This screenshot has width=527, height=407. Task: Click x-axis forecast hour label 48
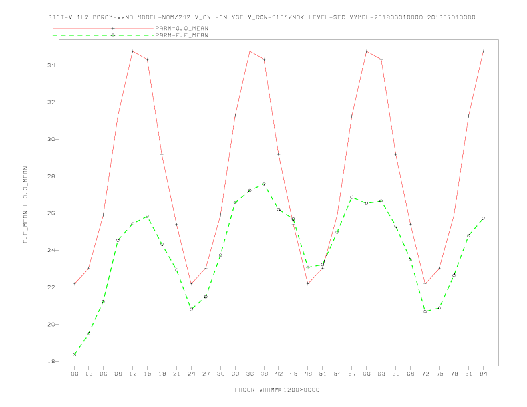click(308, 374)
